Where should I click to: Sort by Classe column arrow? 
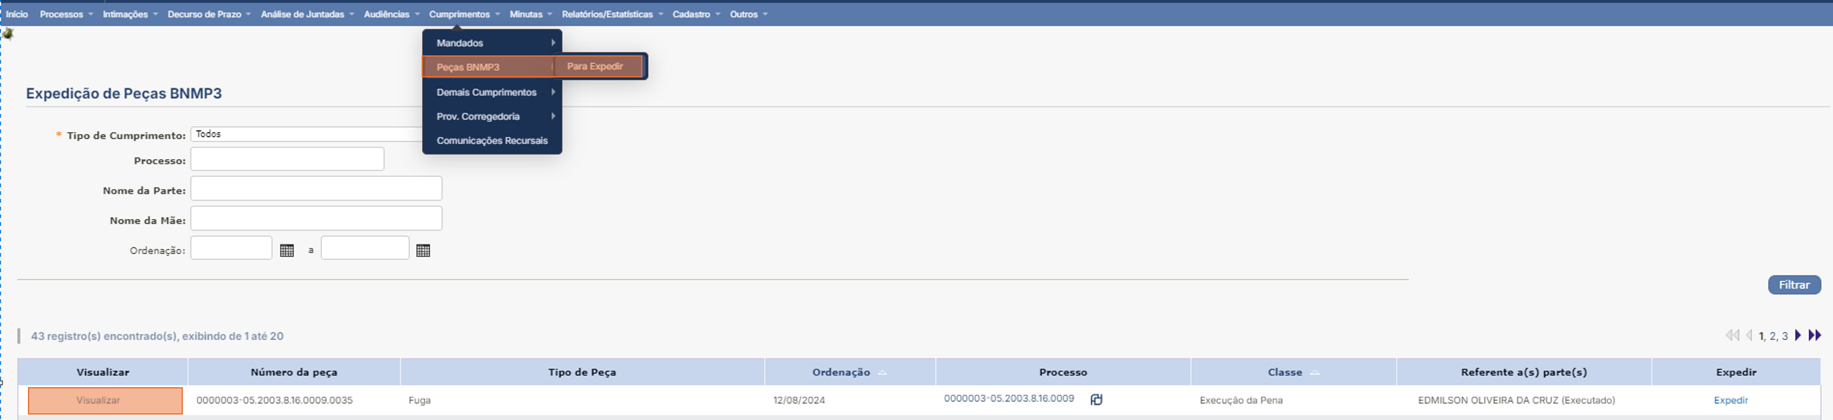pos(1314,373)
